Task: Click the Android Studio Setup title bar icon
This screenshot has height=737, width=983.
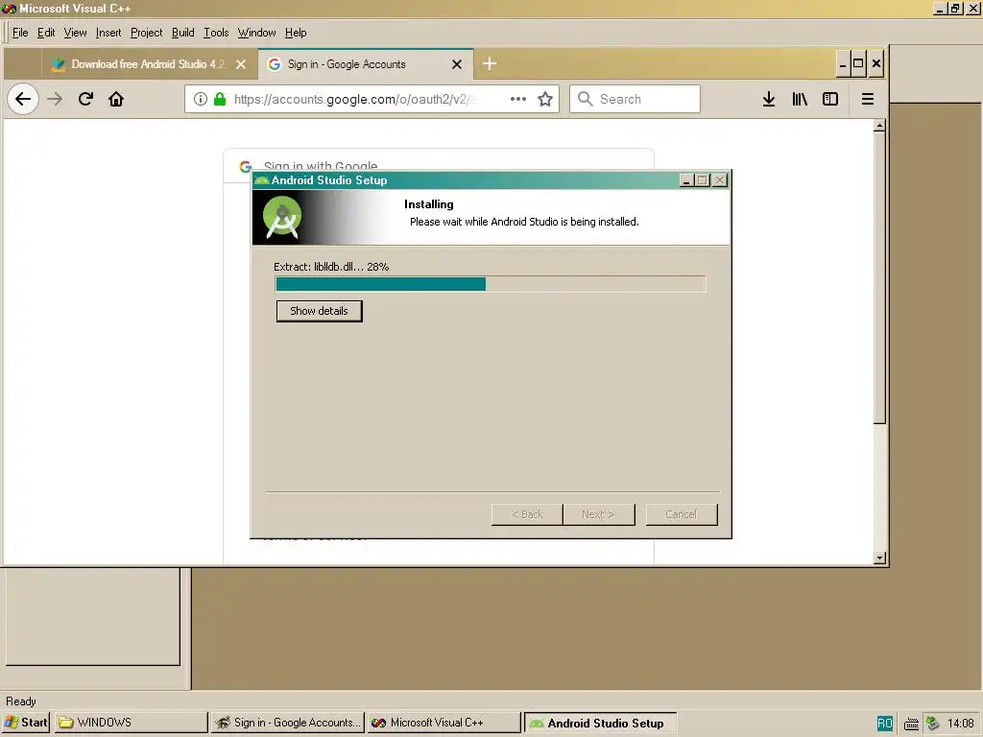Action: pyautogui.click(x=262, y=180)
